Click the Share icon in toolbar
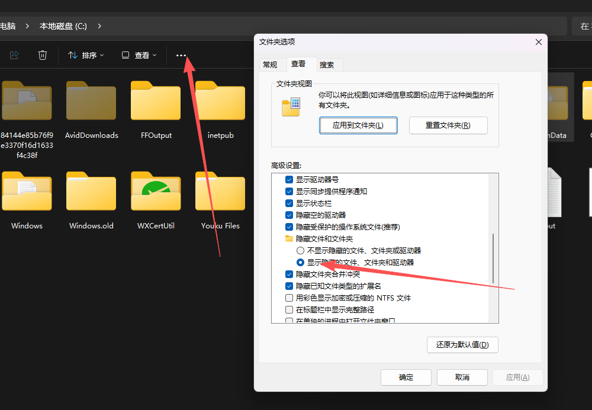This screenshot has width=592, height=410. (x=14, y=55)
